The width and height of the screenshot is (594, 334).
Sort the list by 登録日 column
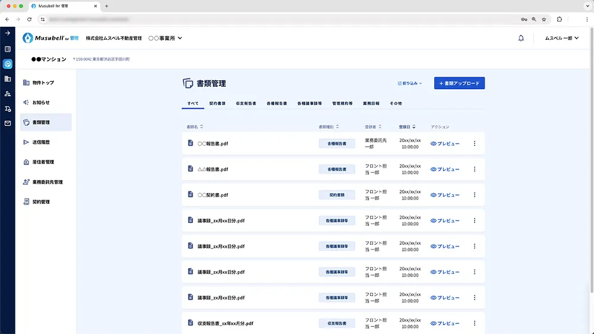407,127
